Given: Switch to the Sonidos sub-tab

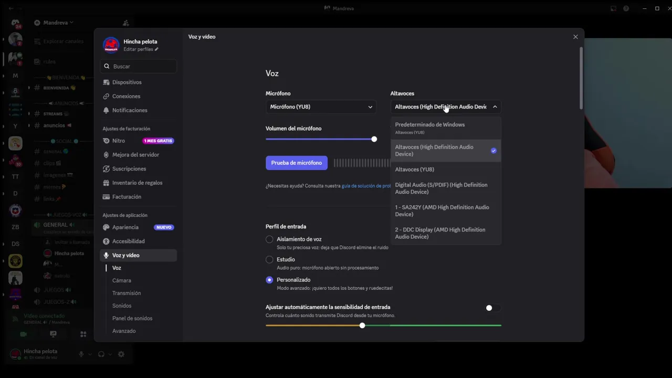Looking at the screenshot, I should [x=122, y=306].
